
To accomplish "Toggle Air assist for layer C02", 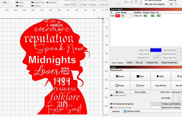I will click(x=159, y=16).
